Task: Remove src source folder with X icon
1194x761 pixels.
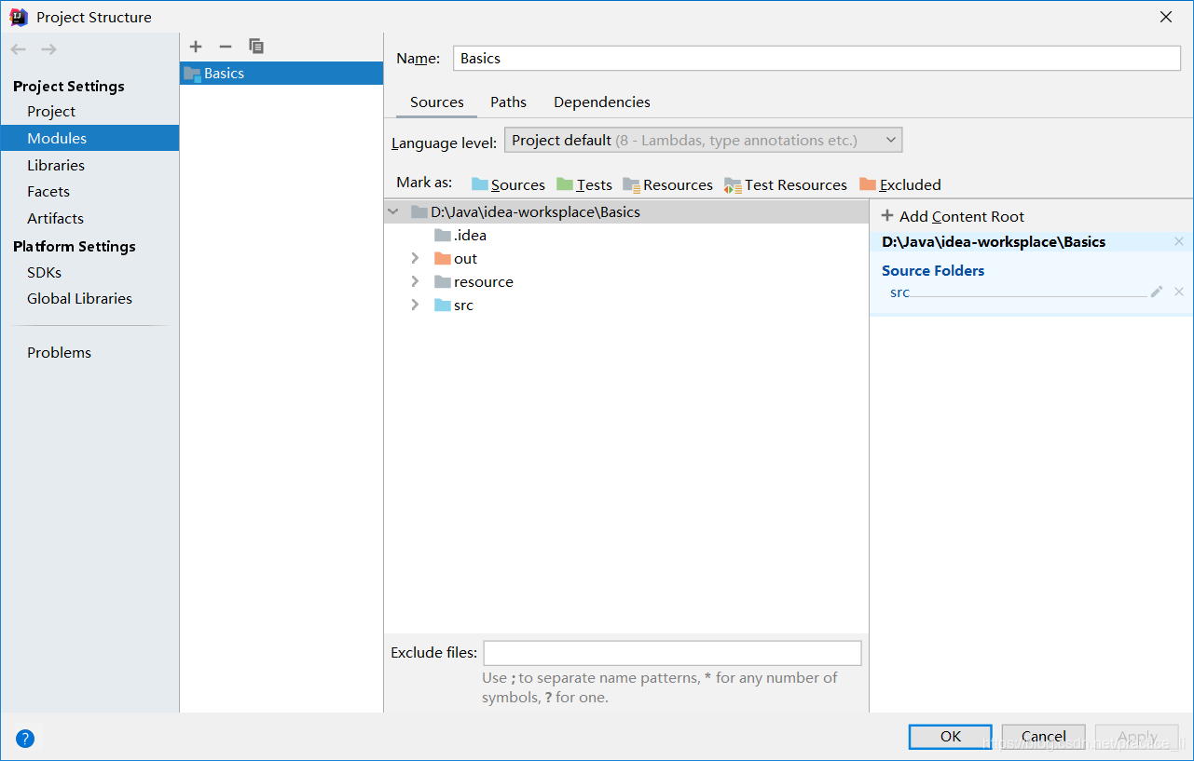Action: pos(1179,292)
